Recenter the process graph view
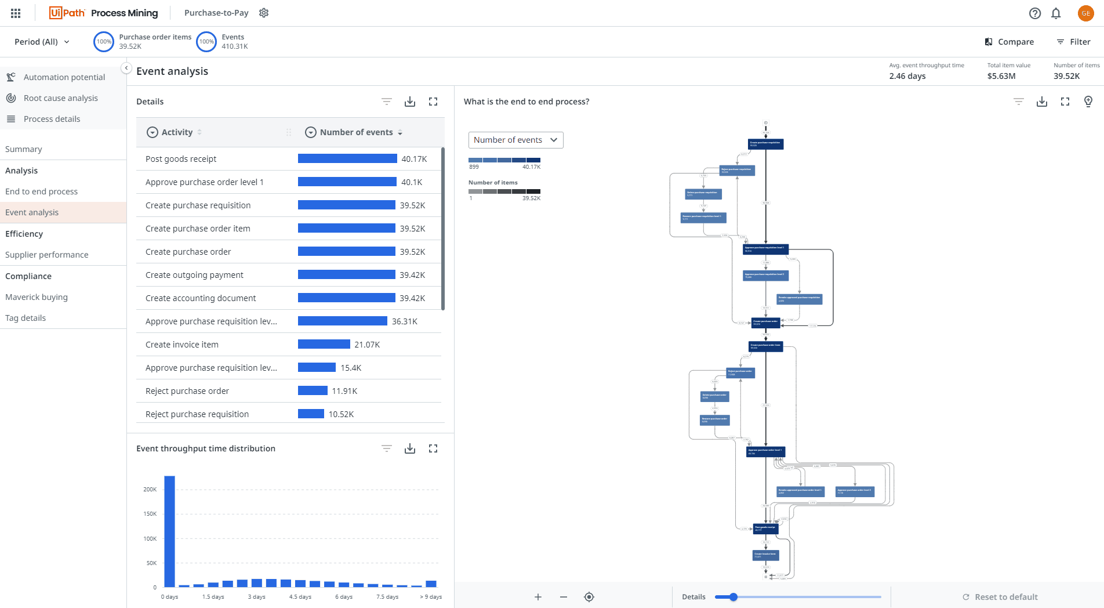This screenshot has height=608, width=1104. (x=589, y=596)
